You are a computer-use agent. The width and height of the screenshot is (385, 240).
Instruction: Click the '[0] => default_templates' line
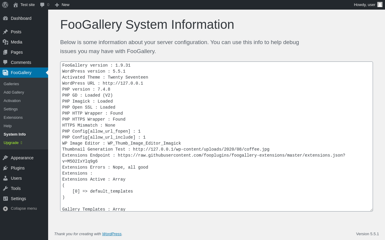pyautogui.click(x=103, y=191)
